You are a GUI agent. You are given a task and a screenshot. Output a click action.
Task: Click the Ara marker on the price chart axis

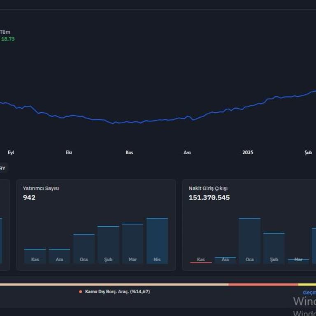pos(187,153)
